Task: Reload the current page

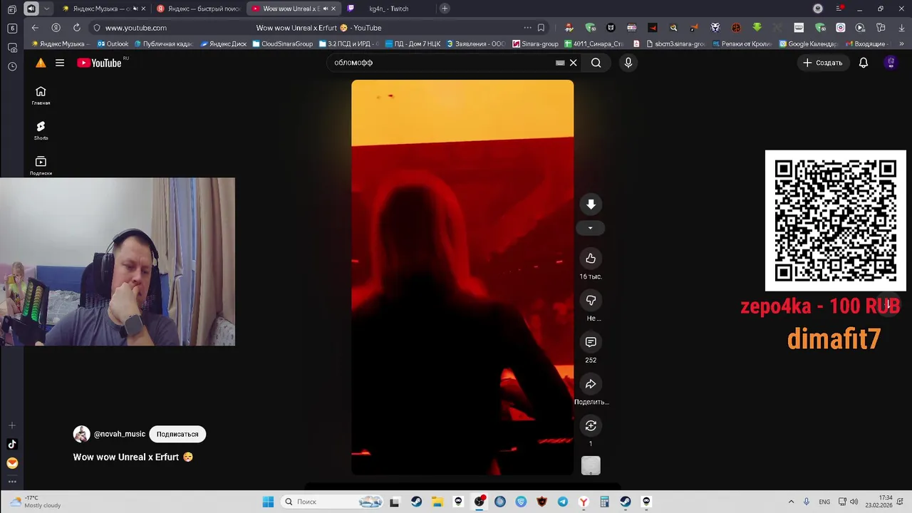Action: (76, 28)
